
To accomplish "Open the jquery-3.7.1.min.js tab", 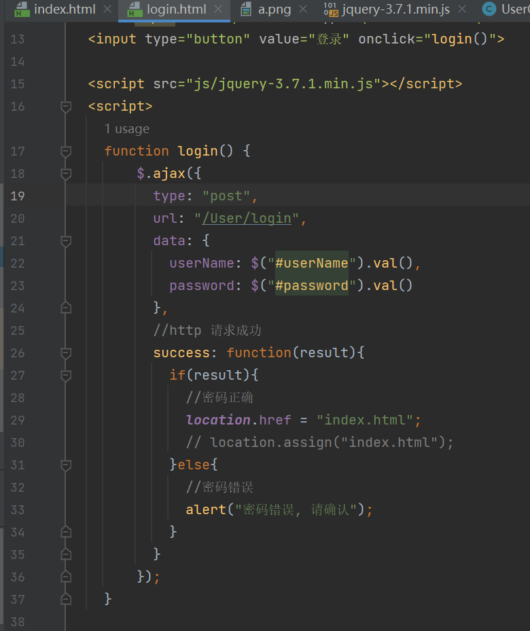I will [x=396, y=9].
